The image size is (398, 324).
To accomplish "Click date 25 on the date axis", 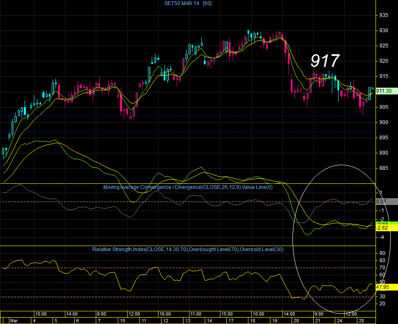I will tap(361, 321).
